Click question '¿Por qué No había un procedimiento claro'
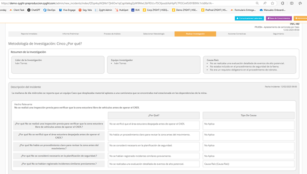This screenshot has width=307, height=174. click(x=59, y=147)
